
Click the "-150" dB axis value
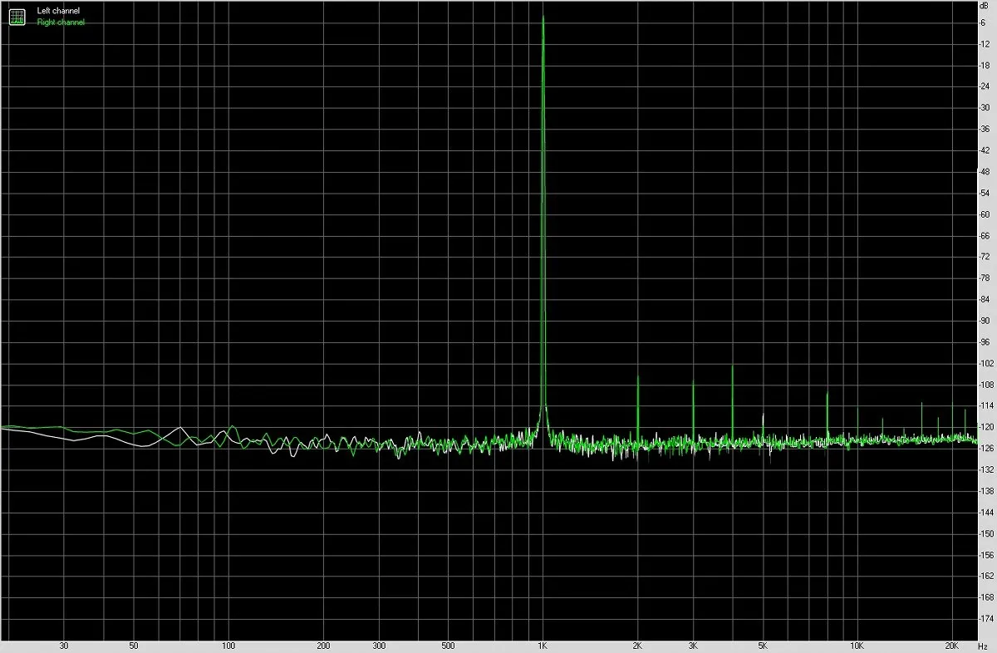[987, 533]
